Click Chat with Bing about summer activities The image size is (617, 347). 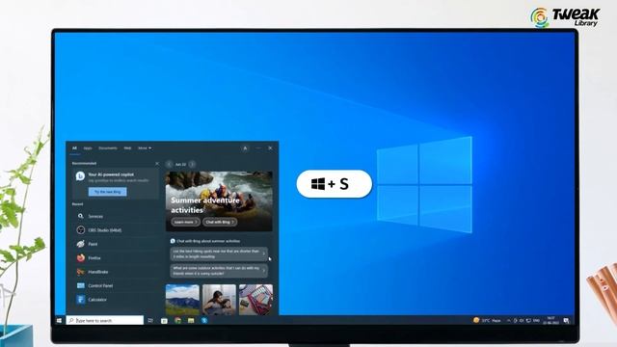[x=205, y=241]
